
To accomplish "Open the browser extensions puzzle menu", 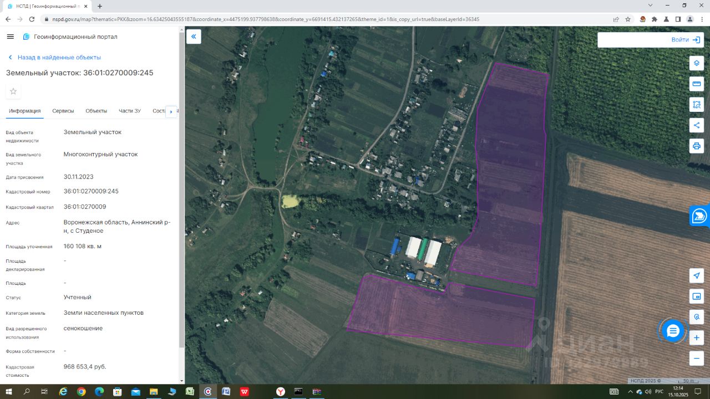I will [655, 19].
